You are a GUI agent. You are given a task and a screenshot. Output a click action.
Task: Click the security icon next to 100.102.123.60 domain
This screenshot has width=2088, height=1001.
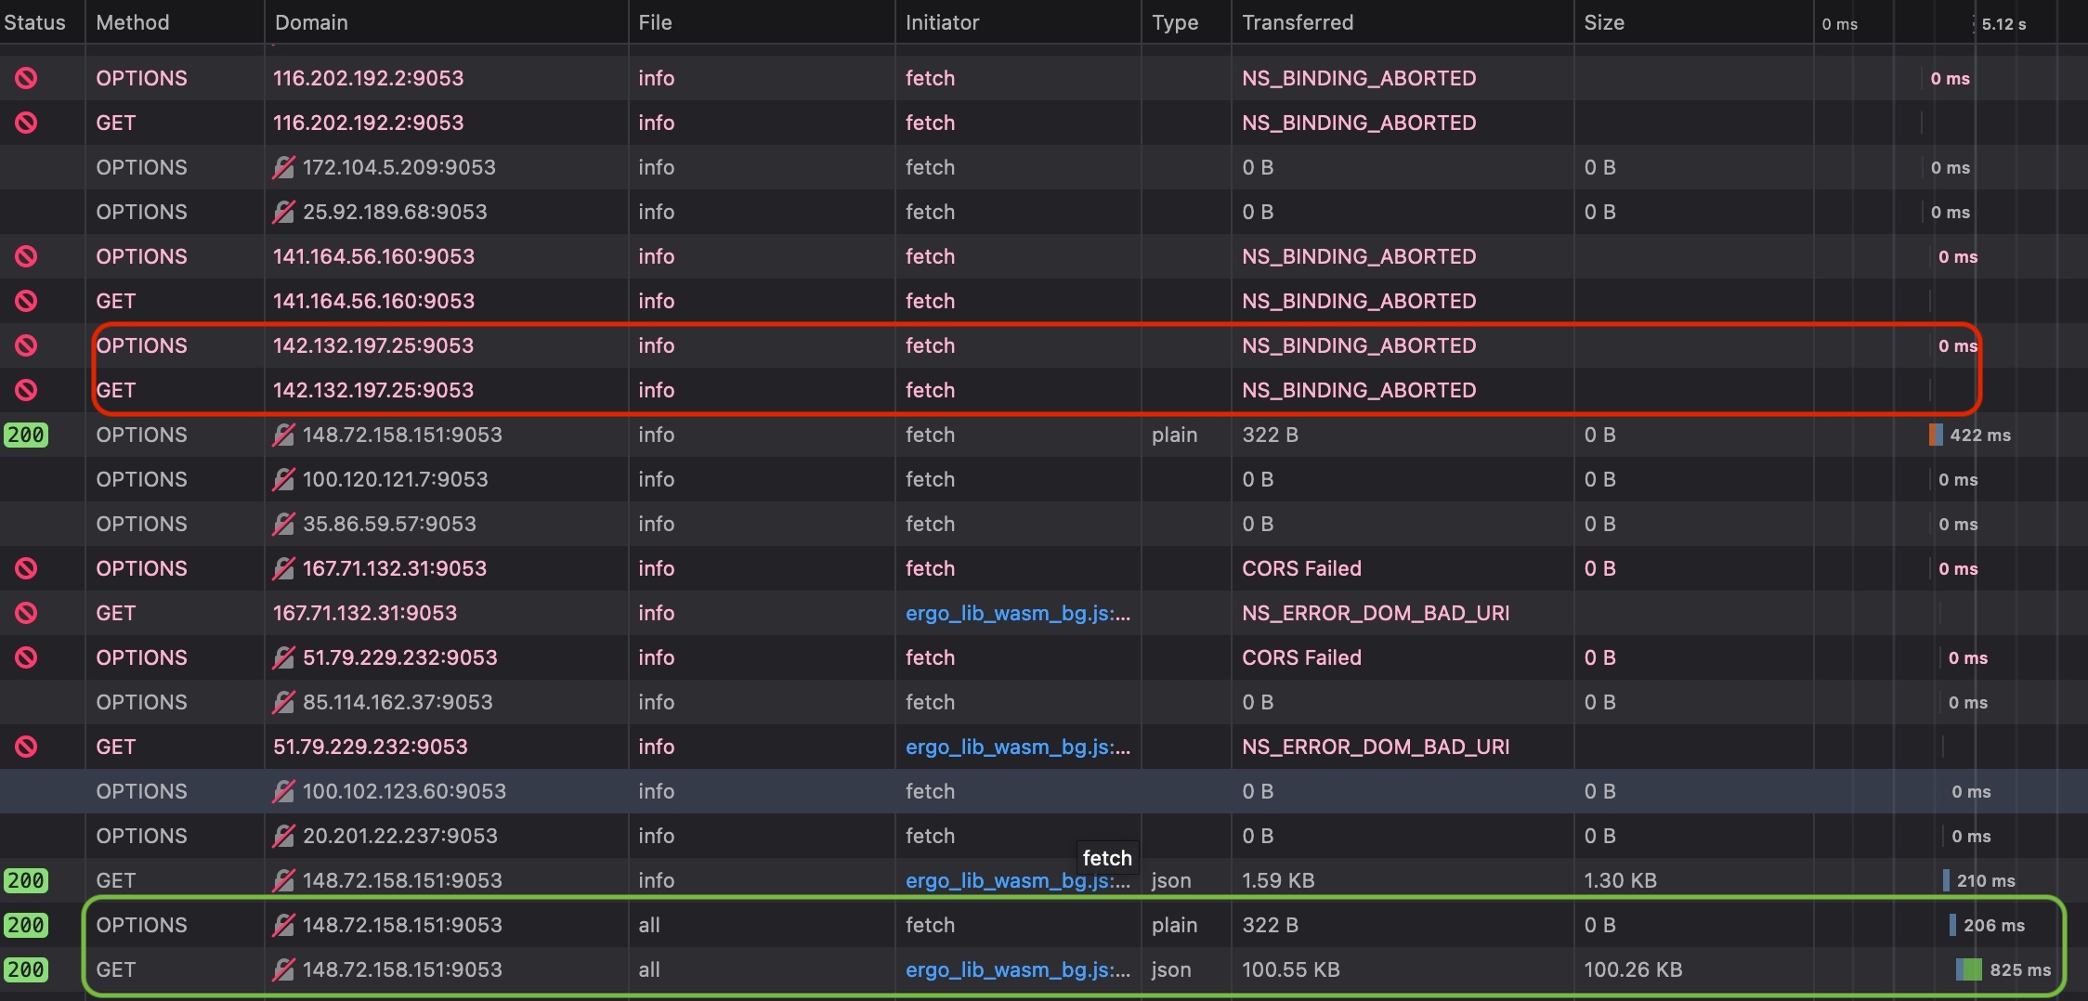coord(284,790)
